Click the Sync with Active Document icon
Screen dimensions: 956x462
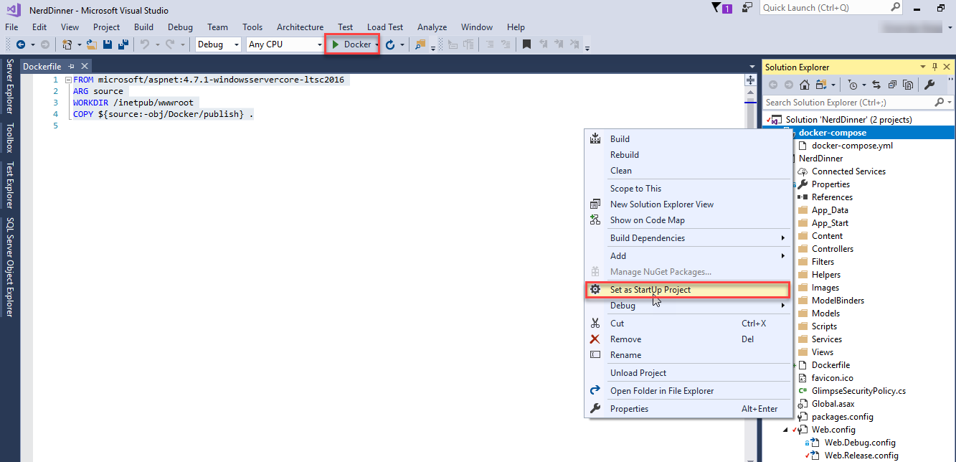[876, 85]
